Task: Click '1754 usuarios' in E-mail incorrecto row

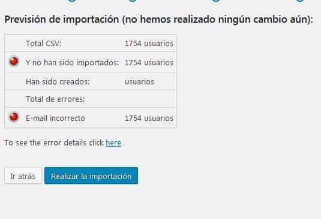Action: pos(149,118)
